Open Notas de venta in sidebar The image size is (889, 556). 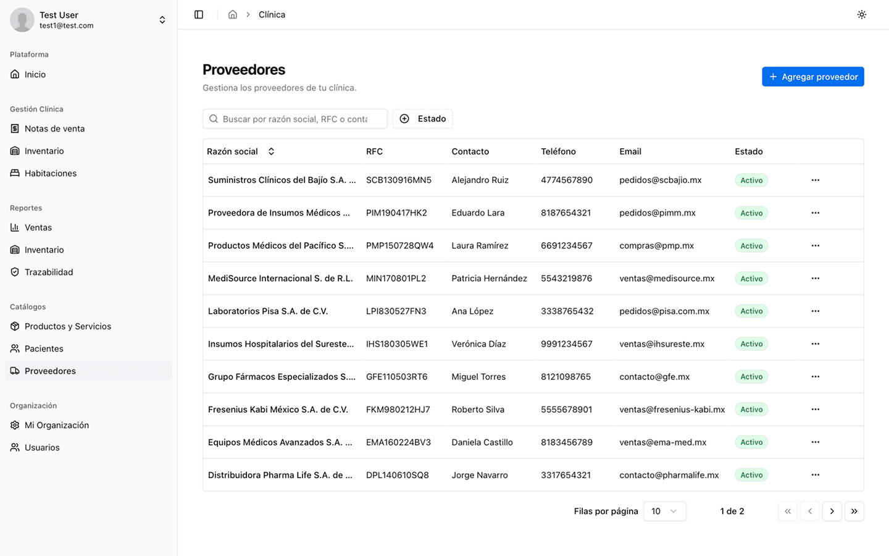[54, 128]
